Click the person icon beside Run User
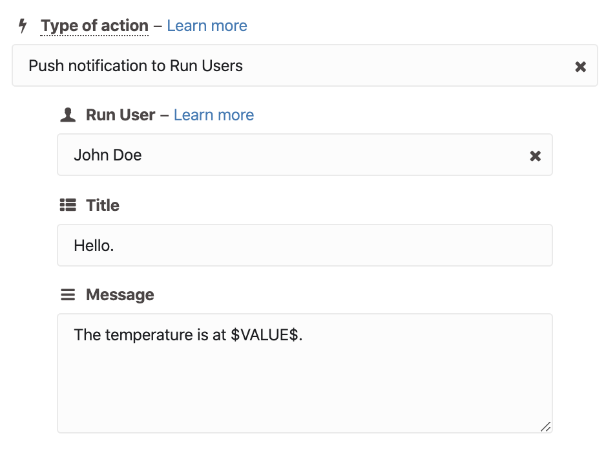606x449 pixels. click(x=68, y=115)
